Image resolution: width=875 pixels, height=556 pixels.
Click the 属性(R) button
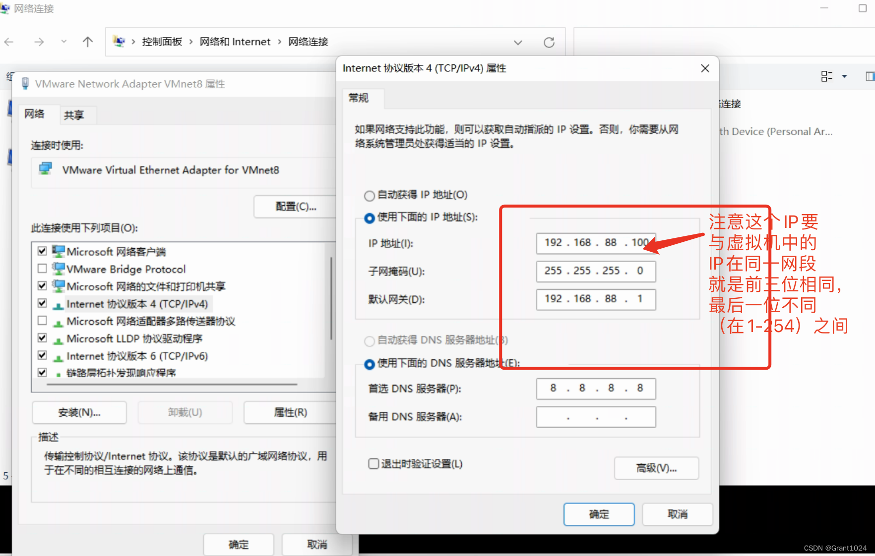(291, 412)
